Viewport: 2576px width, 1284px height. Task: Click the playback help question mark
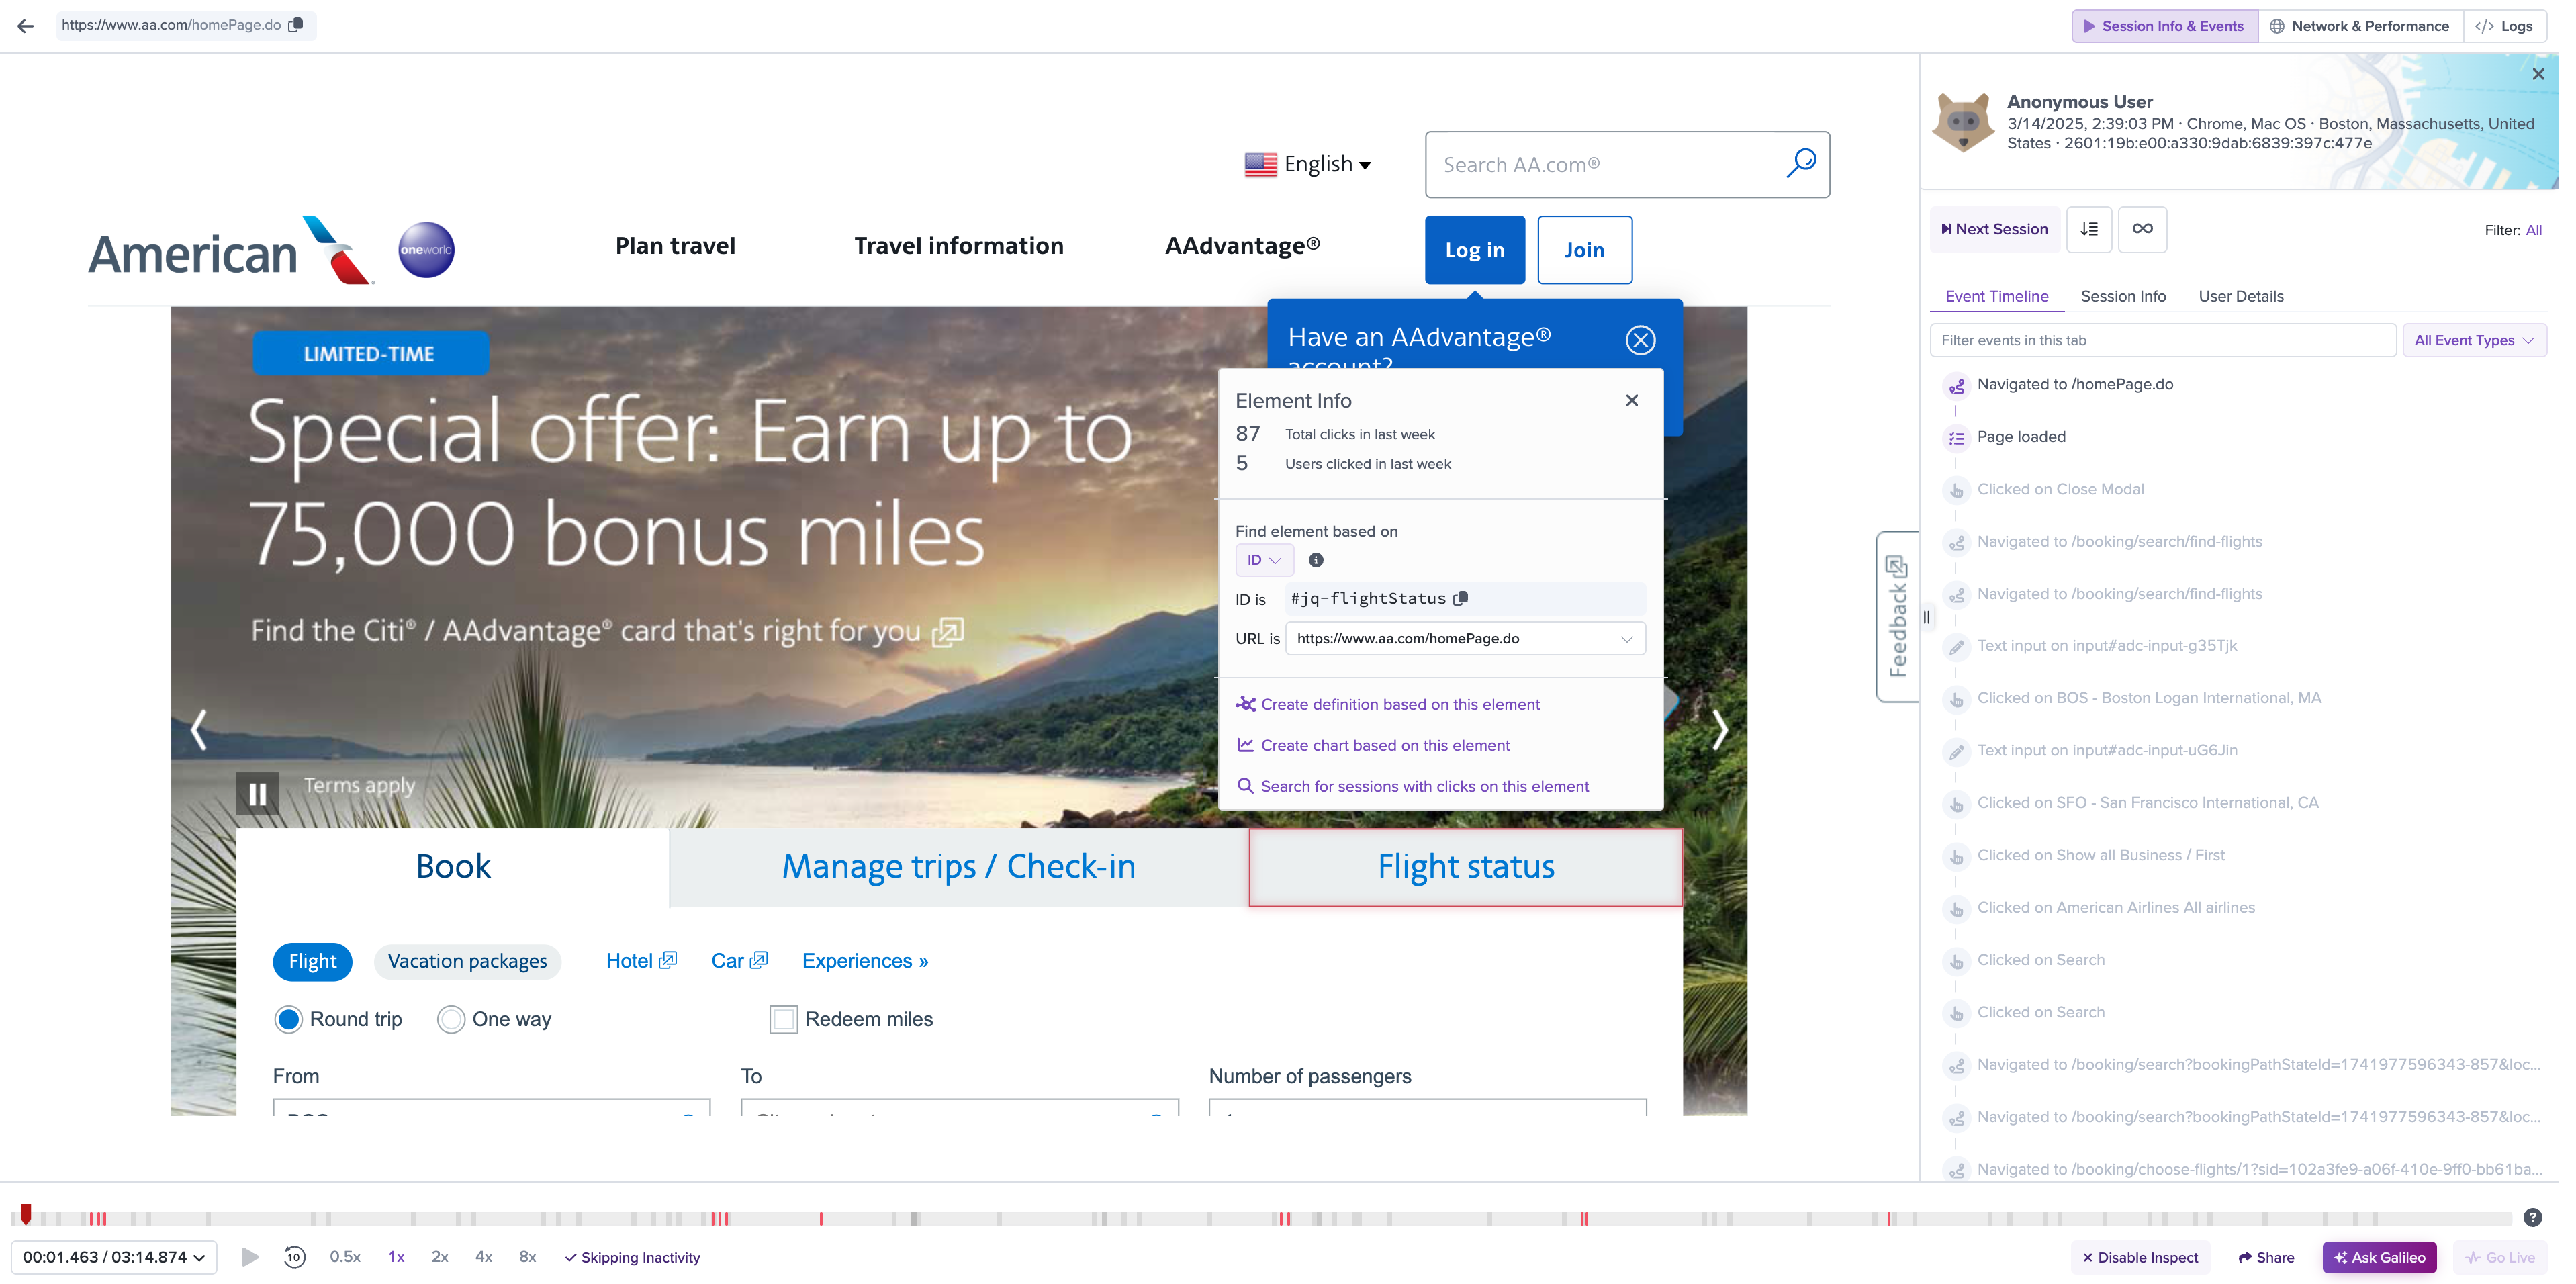[2533, 1217]
